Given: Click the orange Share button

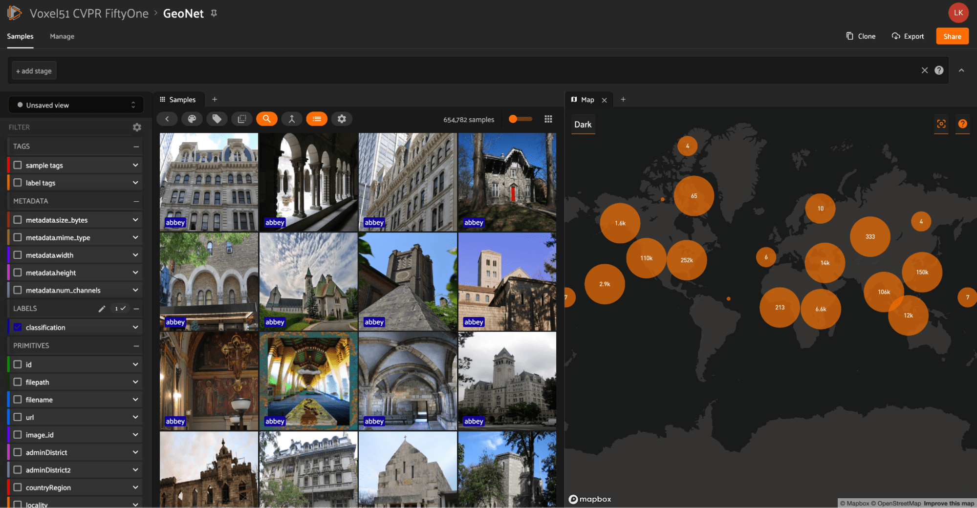Looking at the screenshot, I should click(x=952, y=36).
